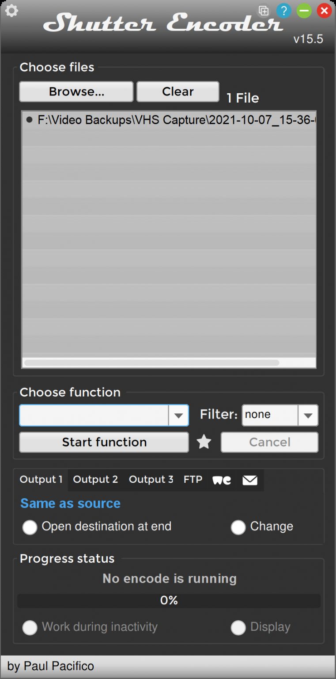This screenshot has height=679, width=336.
Task: Click the new window icon in title bar
Action: (264, 11)
